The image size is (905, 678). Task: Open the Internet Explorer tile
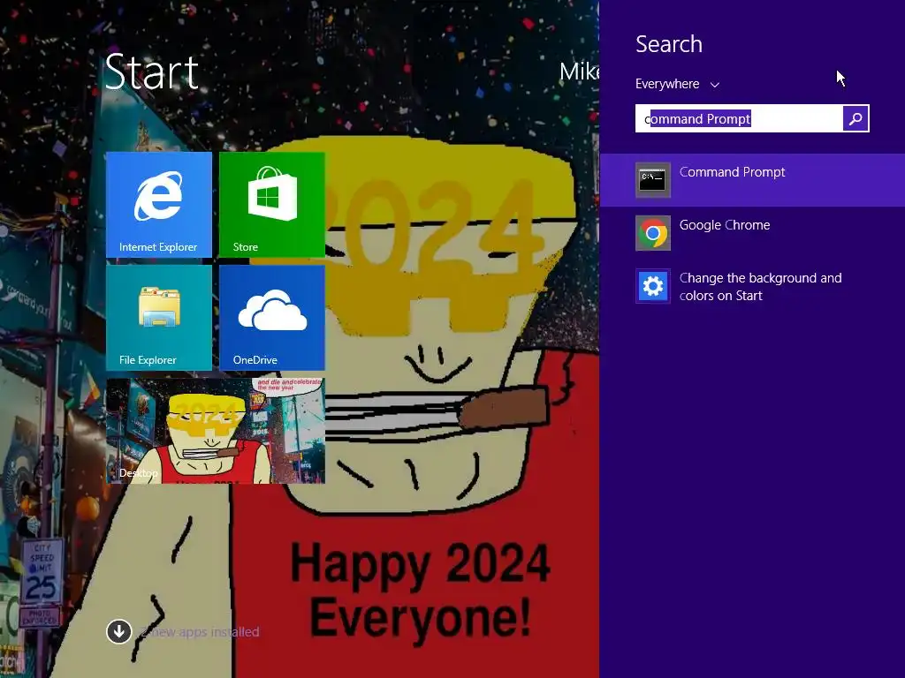pos(159,205)
